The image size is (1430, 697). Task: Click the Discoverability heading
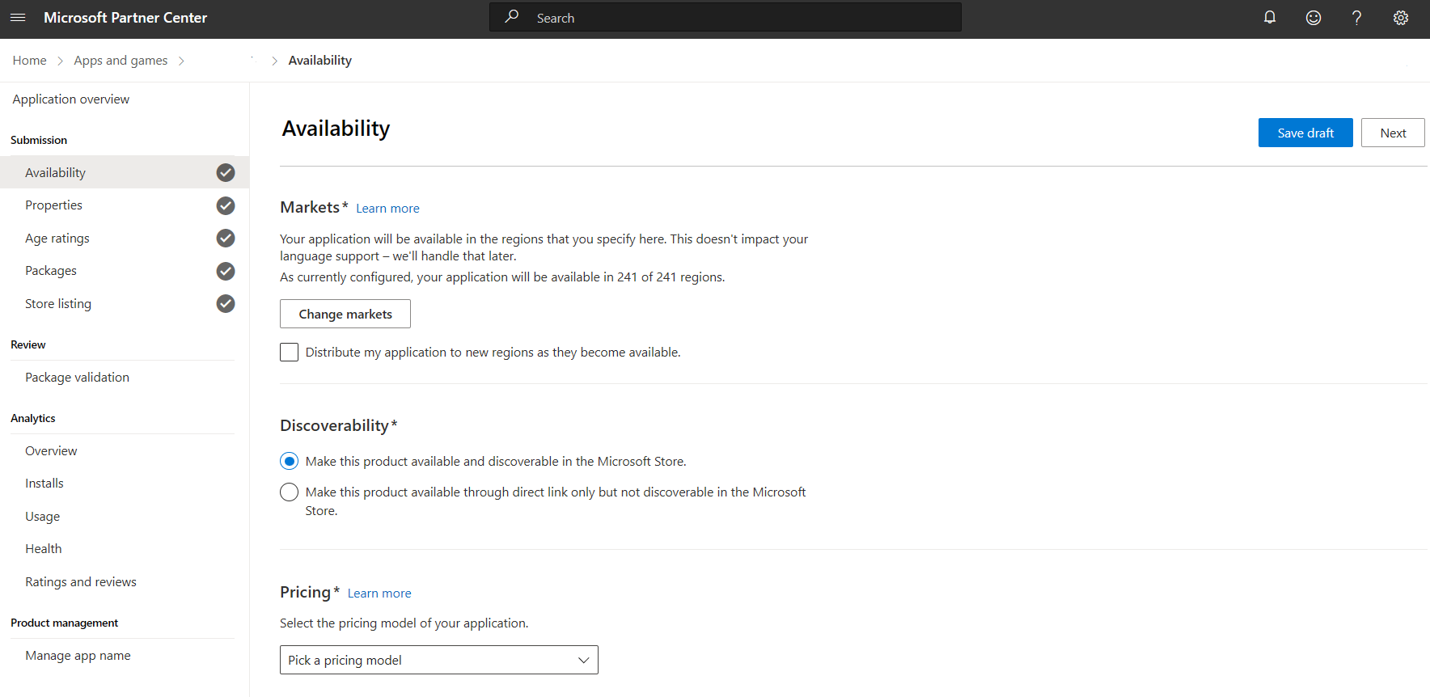tap(334, 425)
